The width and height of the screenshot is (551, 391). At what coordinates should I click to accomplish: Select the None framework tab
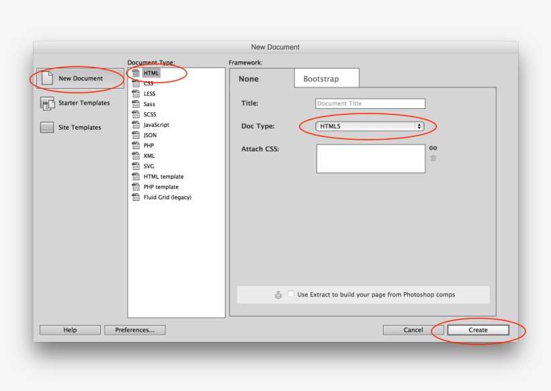pyautogui.click(x=249, y=79)
